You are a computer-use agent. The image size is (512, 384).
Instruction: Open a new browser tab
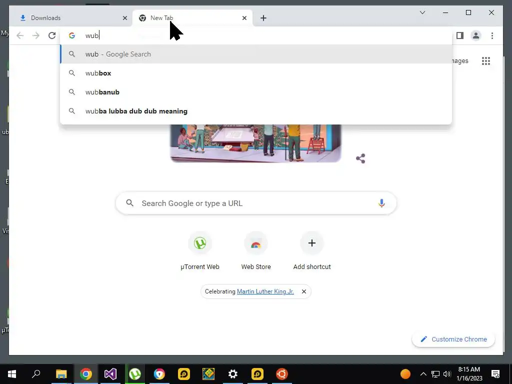click(263, 18)
